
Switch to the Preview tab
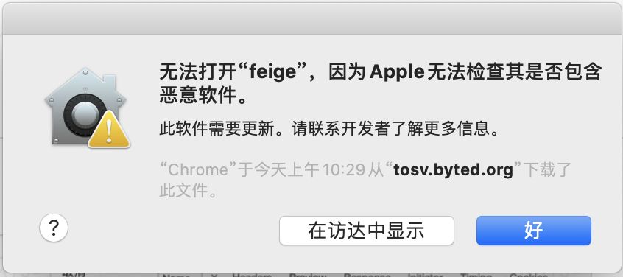pos(308,275)
